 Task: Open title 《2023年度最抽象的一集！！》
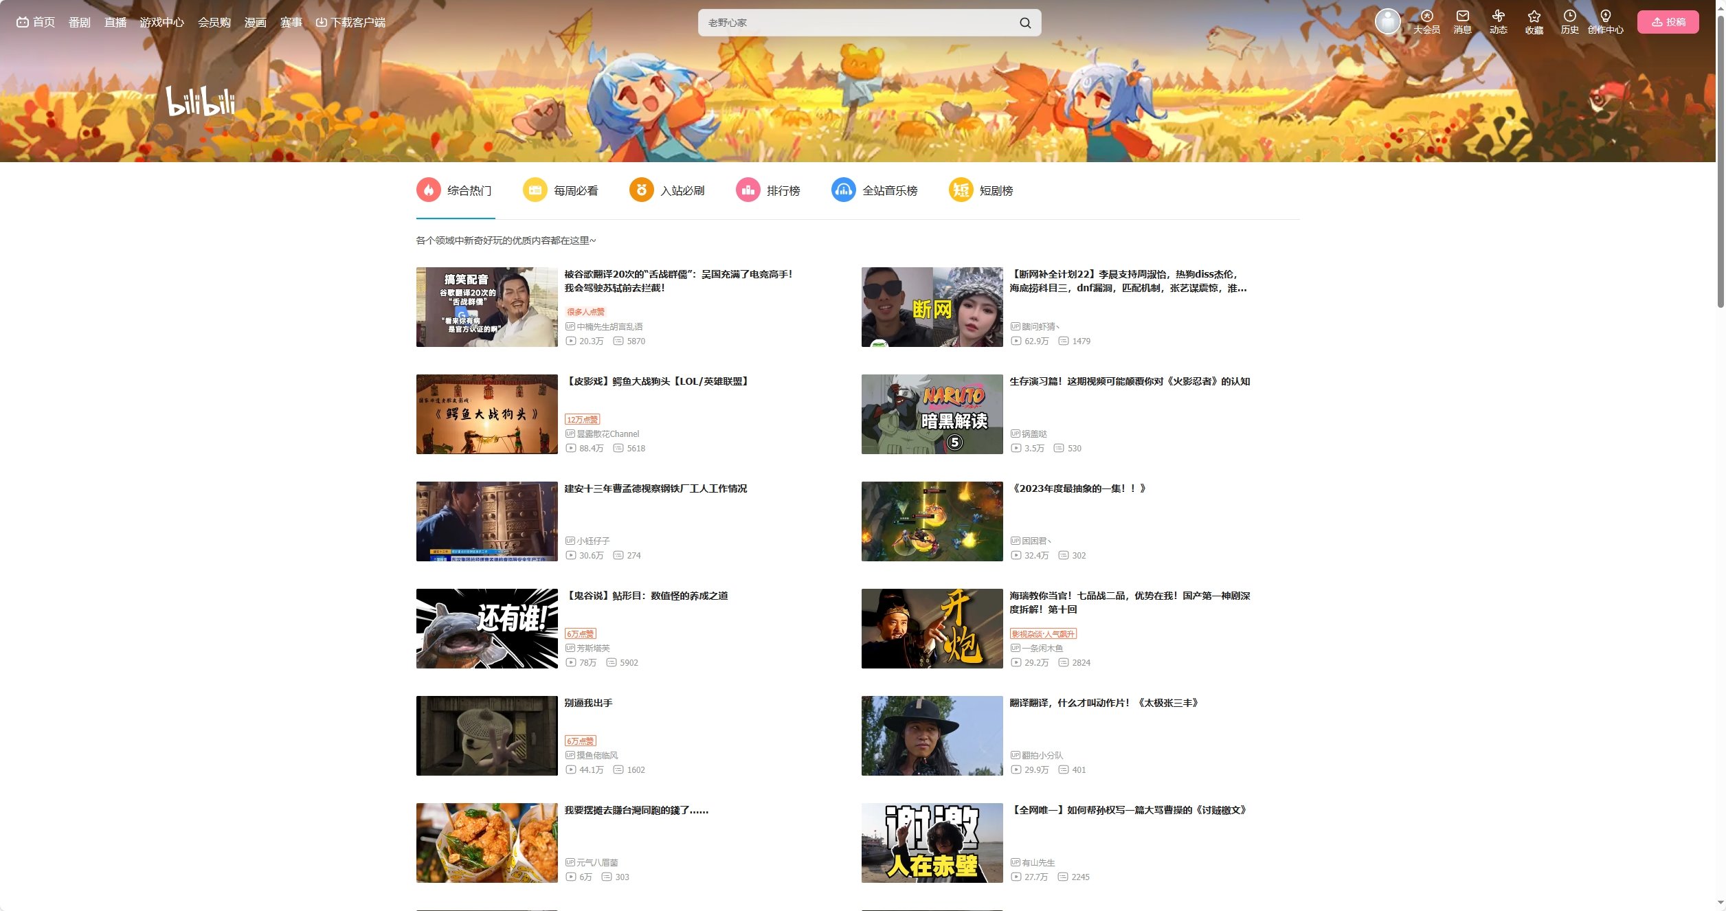click(x=1078, y=488)
